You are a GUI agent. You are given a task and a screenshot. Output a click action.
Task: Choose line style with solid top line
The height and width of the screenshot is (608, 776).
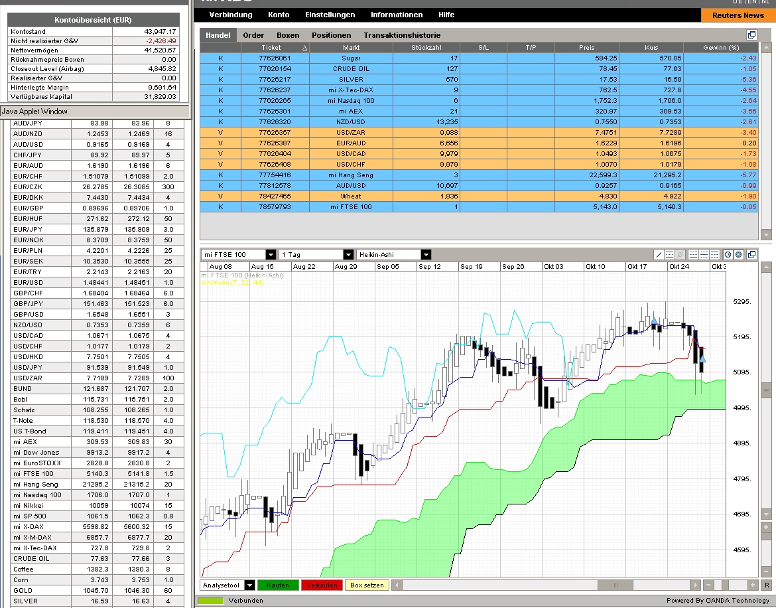click(x=714, y=254)
